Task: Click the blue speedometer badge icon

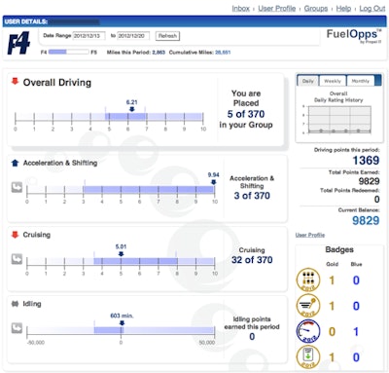Action: click(x=308, y=331)
